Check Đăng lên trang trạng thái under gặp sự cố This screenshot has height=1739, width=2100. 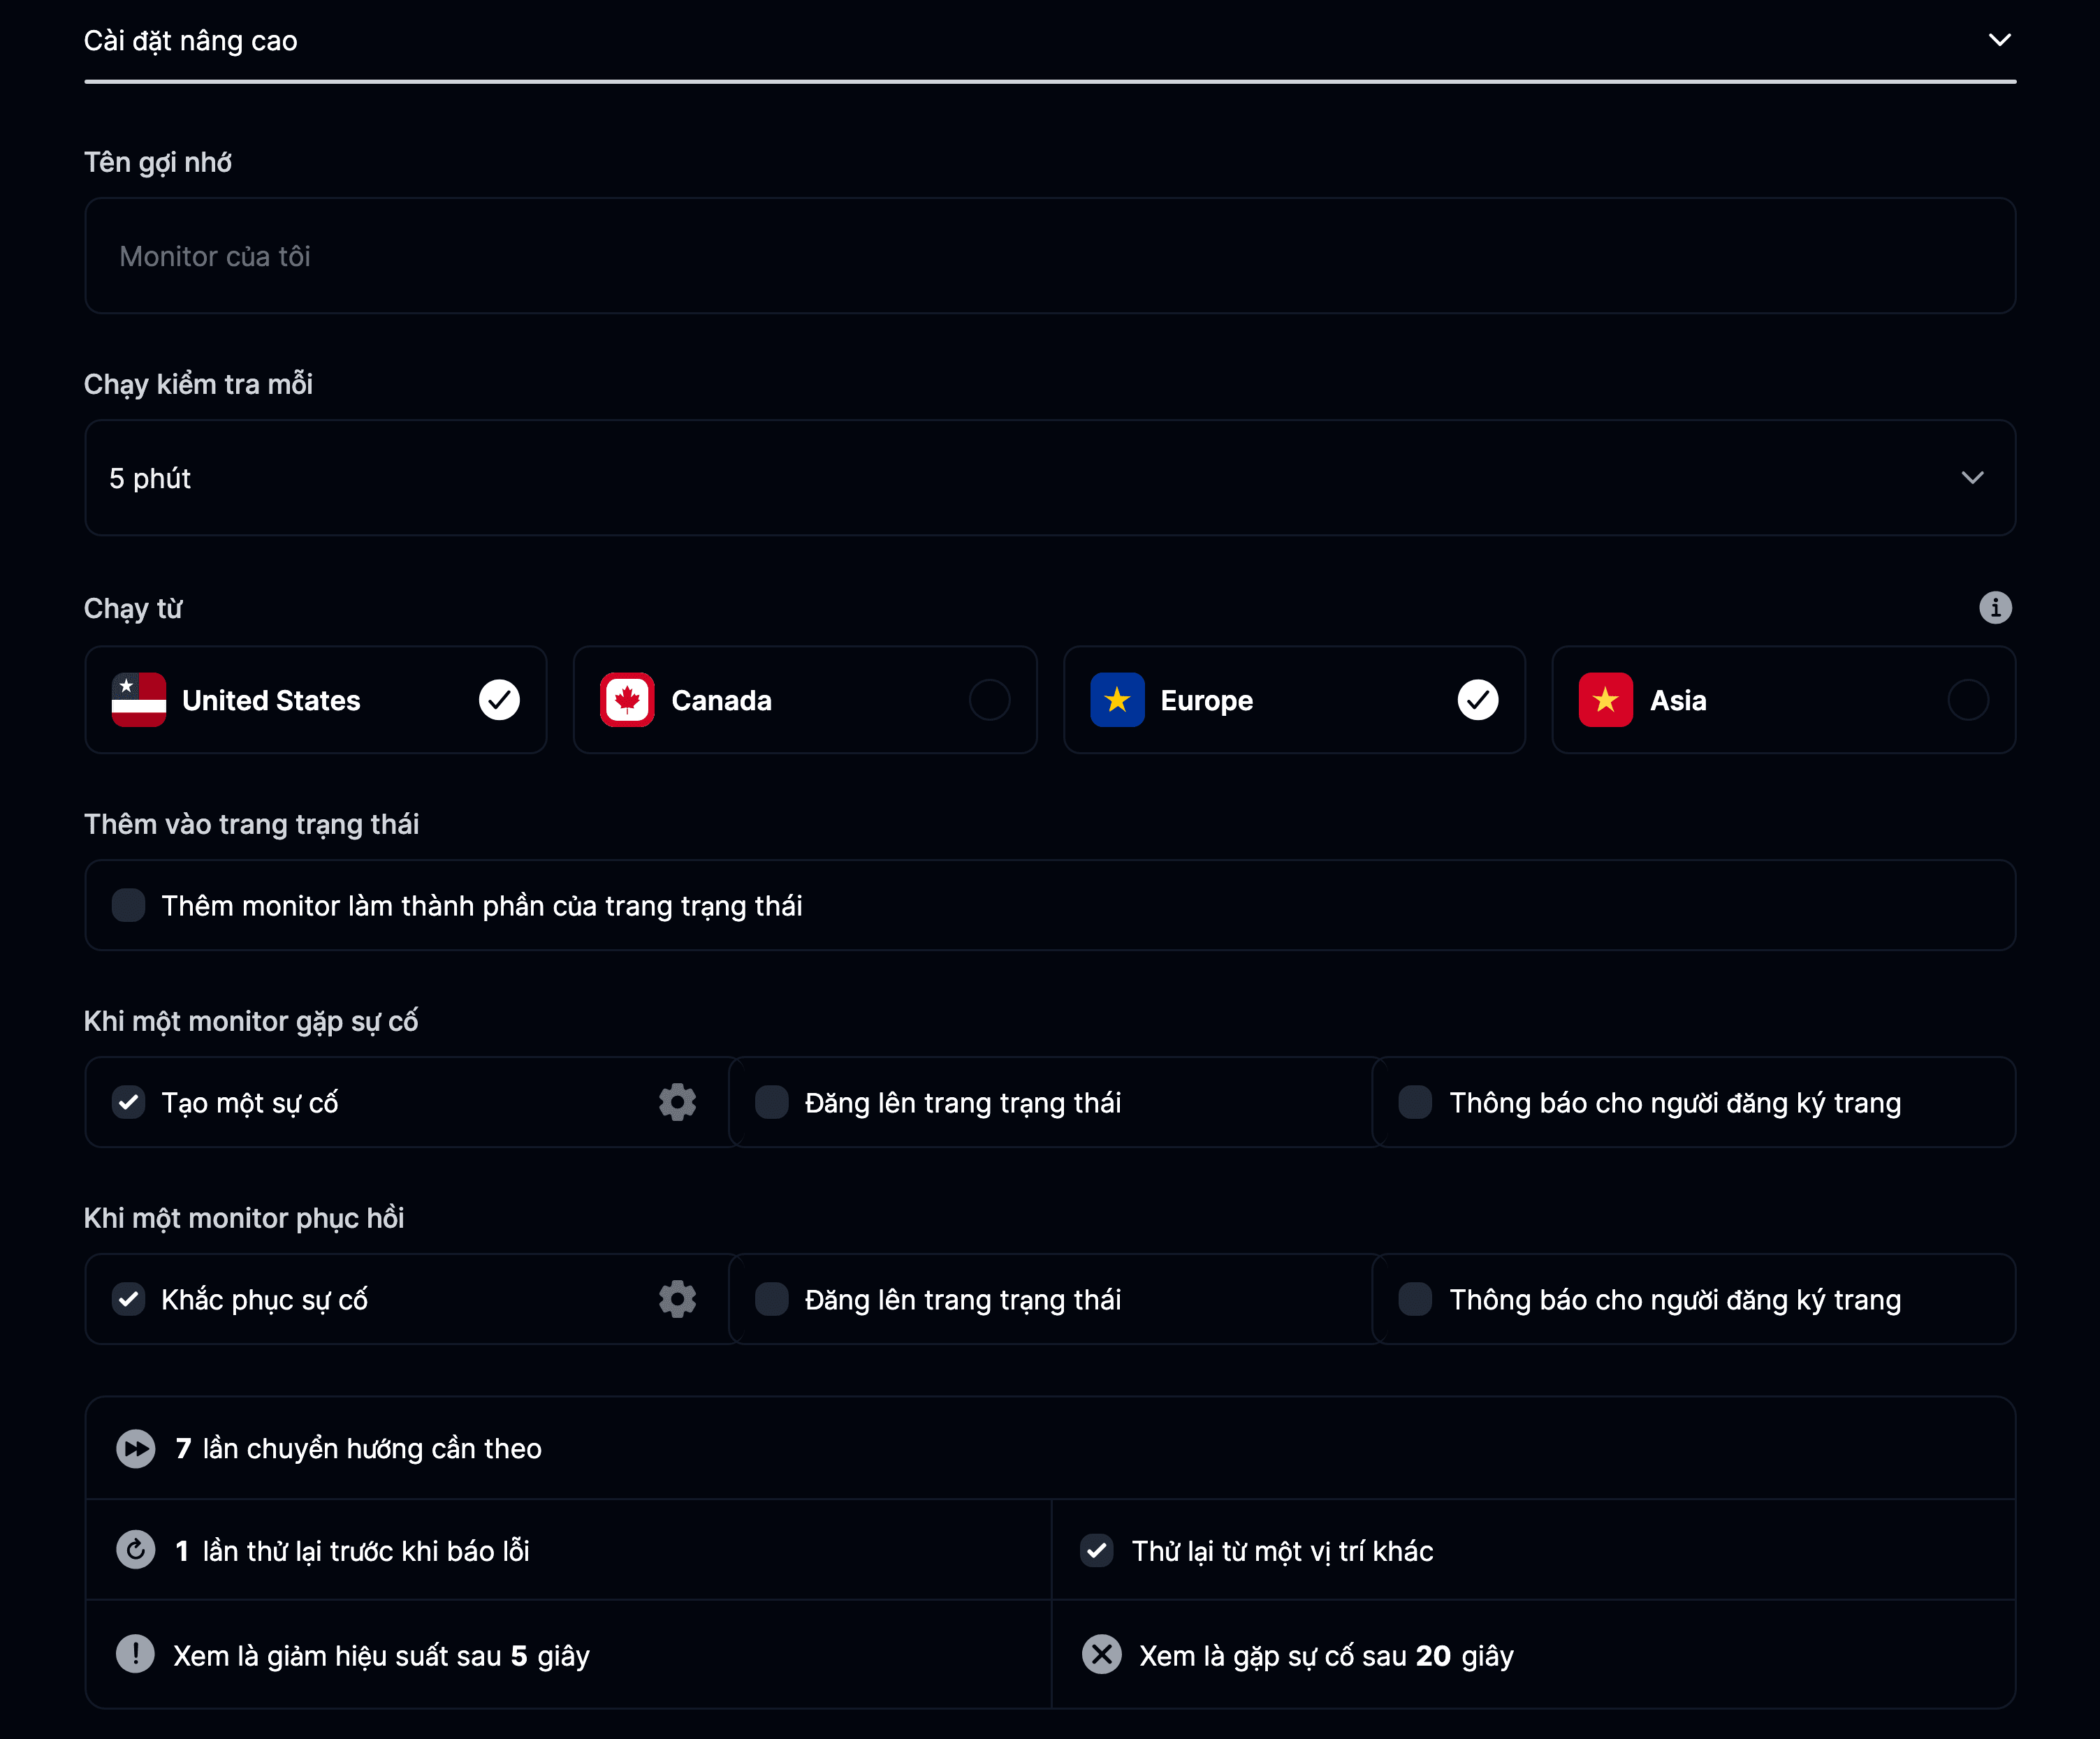[x=771, y=1102]
